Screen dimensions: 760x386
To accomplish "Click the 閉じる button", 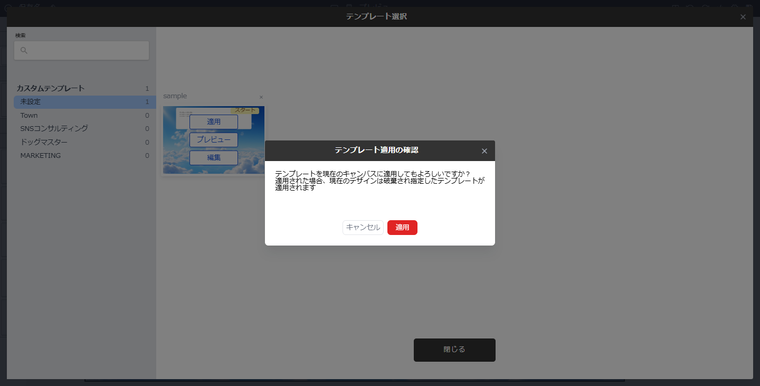I will [x=454, y=350].
